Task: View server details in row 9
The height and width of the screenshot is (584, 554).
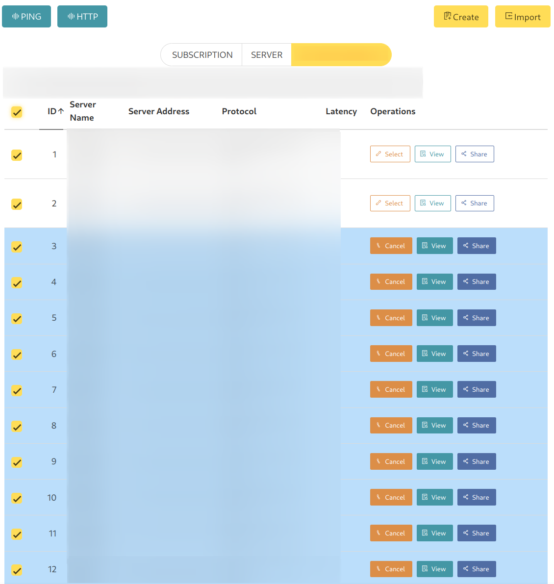Action: point(434,461)
